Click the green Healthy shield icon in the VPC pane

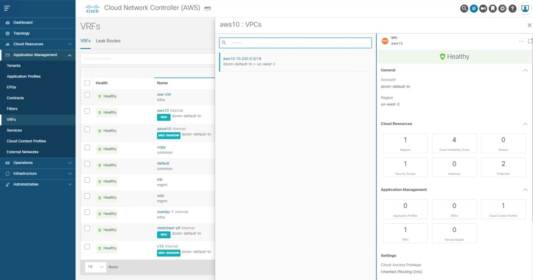click(442, 57)
